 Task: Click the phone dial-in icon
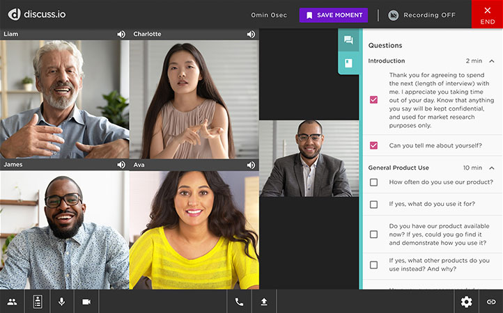(x=240, y=301)
